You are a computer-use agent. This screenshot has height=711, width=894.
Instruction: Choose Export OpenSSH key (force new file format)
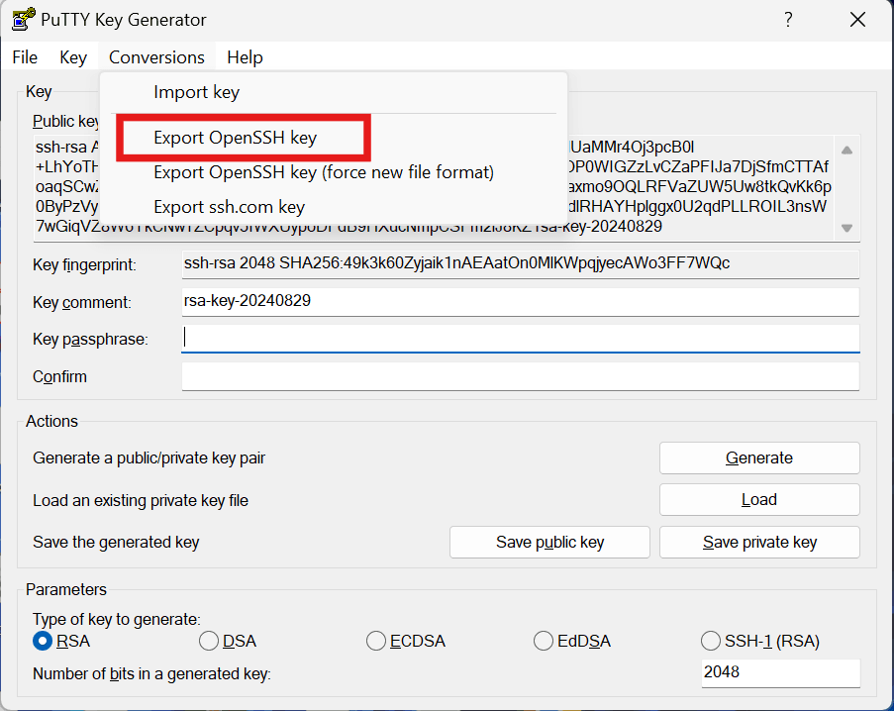point(334,172)
